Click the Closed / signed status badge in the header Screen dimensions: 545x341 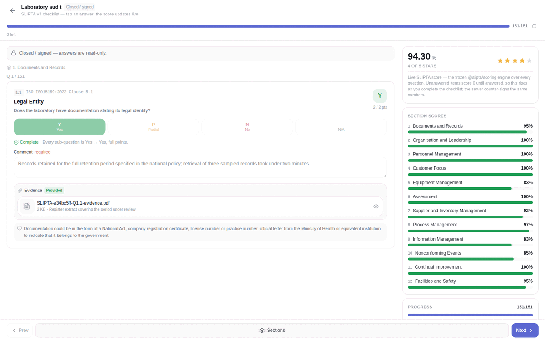[x=79, y=7]
